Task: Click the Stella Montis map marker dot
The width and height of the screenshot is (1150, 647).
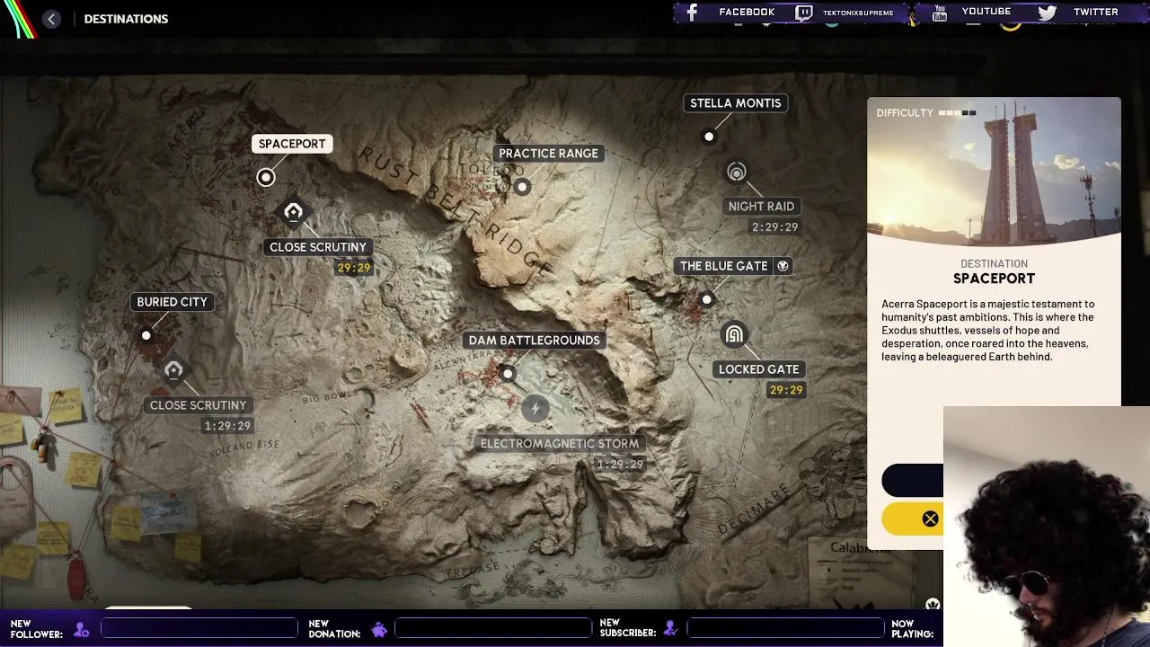Action: (709, 137)
